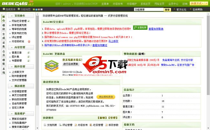Screen dimensions: 210x130
Task: Click the 评论管理 quick action icon
Action: [60, 125]
